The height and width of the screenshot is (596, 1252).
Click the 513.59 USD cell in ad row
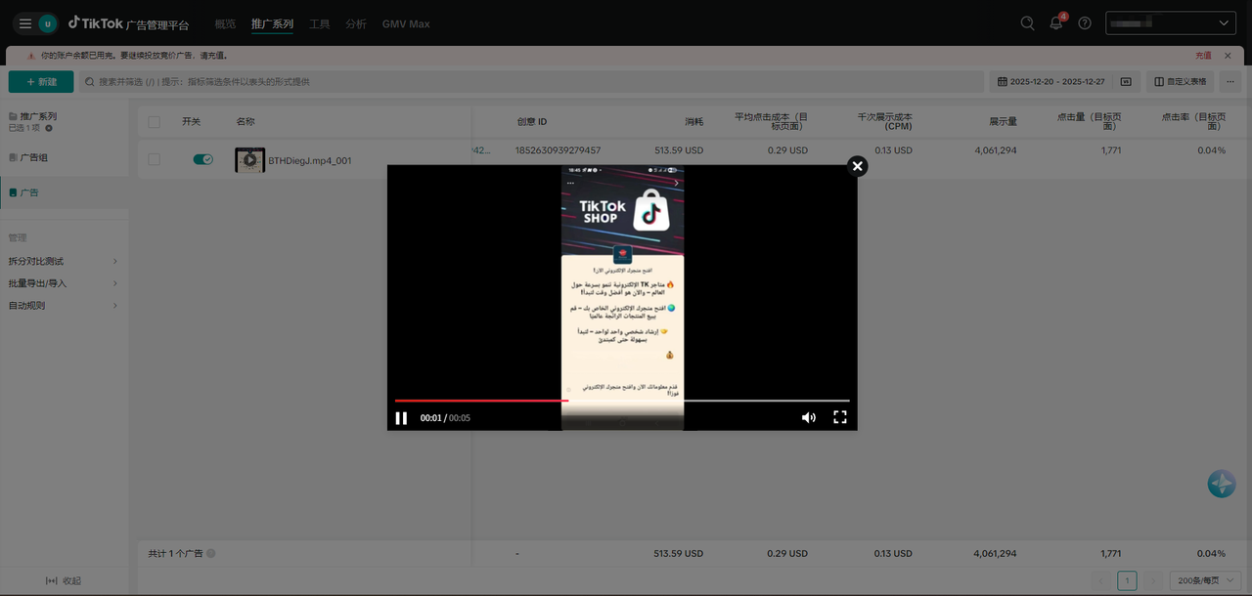click(x=679, y=150)
